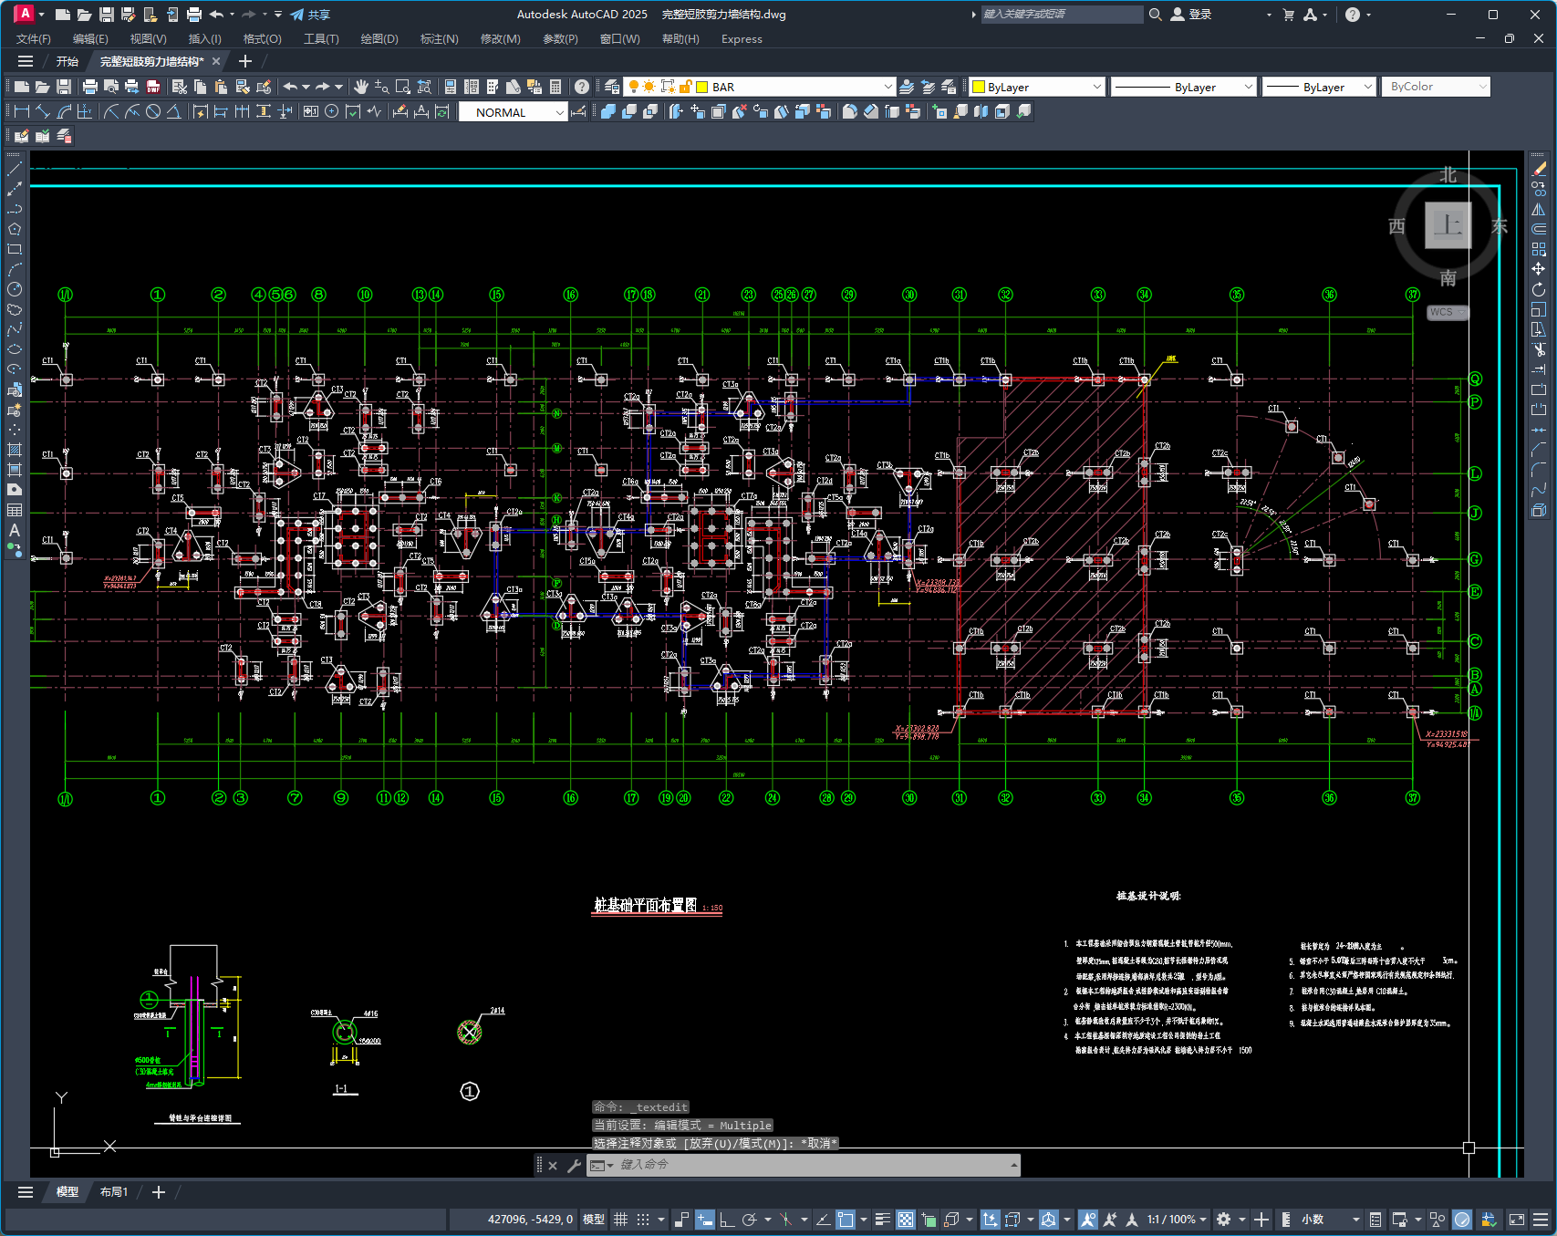Open the 绘图(D) menu
Viewport: 1557px width, 1236px height.
379,39
